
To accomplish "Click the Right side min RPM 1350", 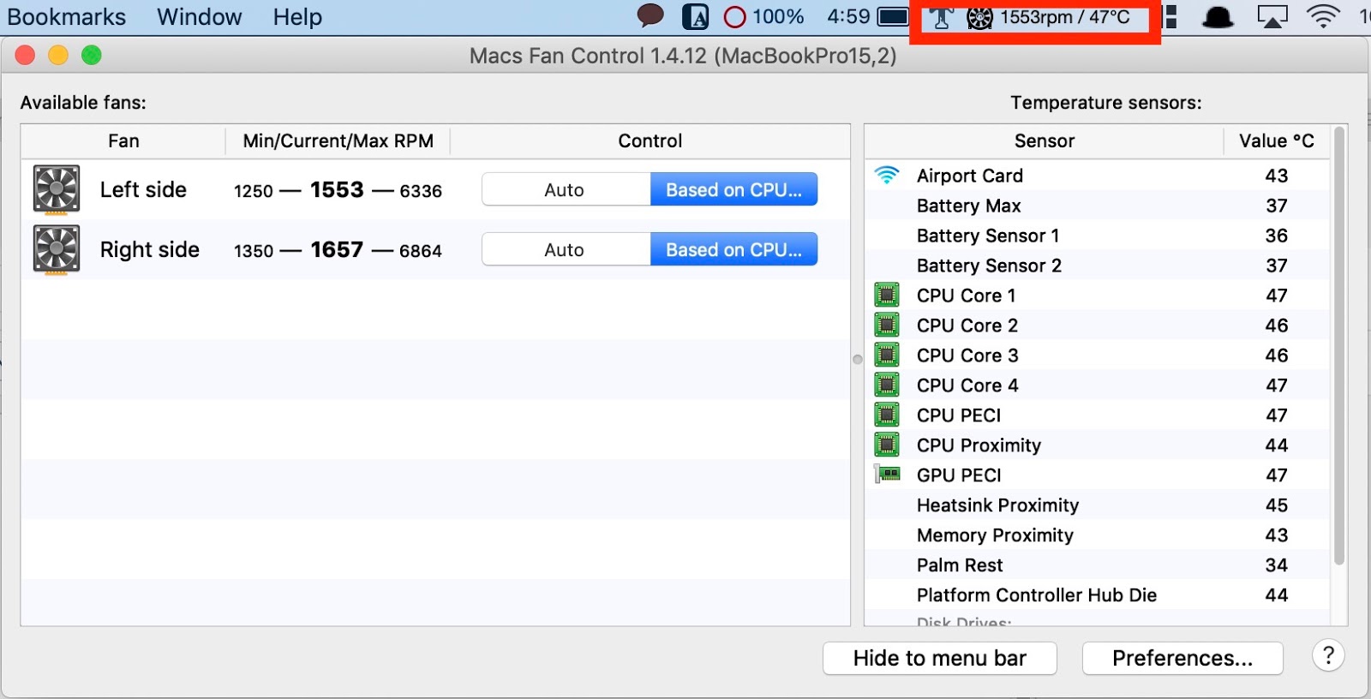I will [254, 251].
